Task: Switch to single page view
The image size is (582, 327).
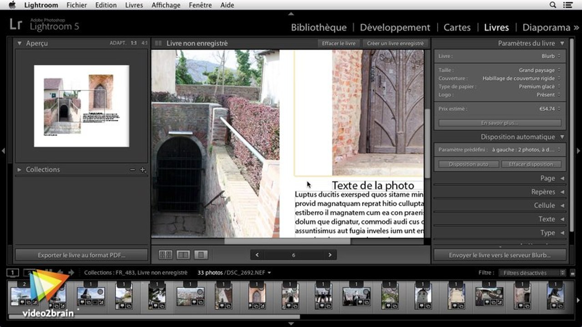Action: 201,255
